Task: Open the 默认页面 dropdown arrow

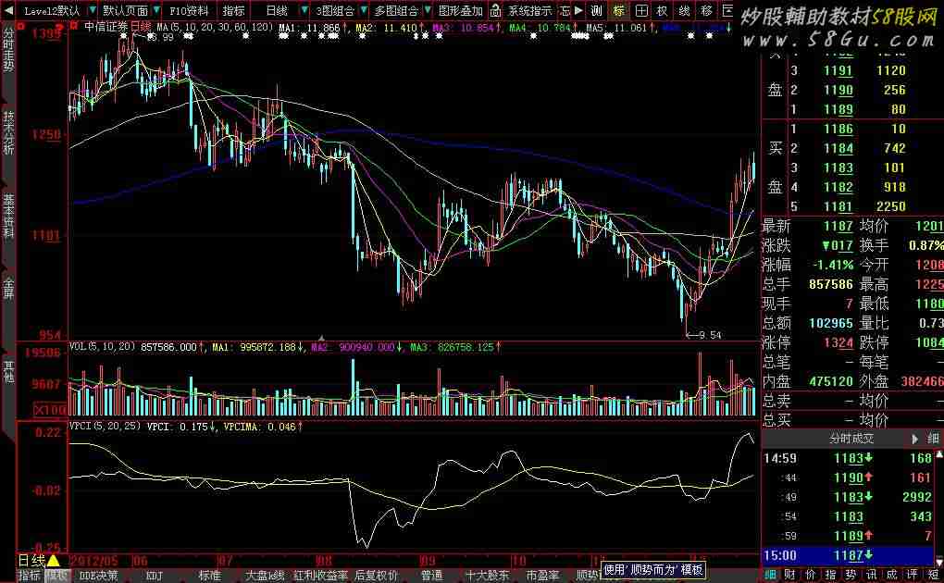Action: [x=156, y=10]
